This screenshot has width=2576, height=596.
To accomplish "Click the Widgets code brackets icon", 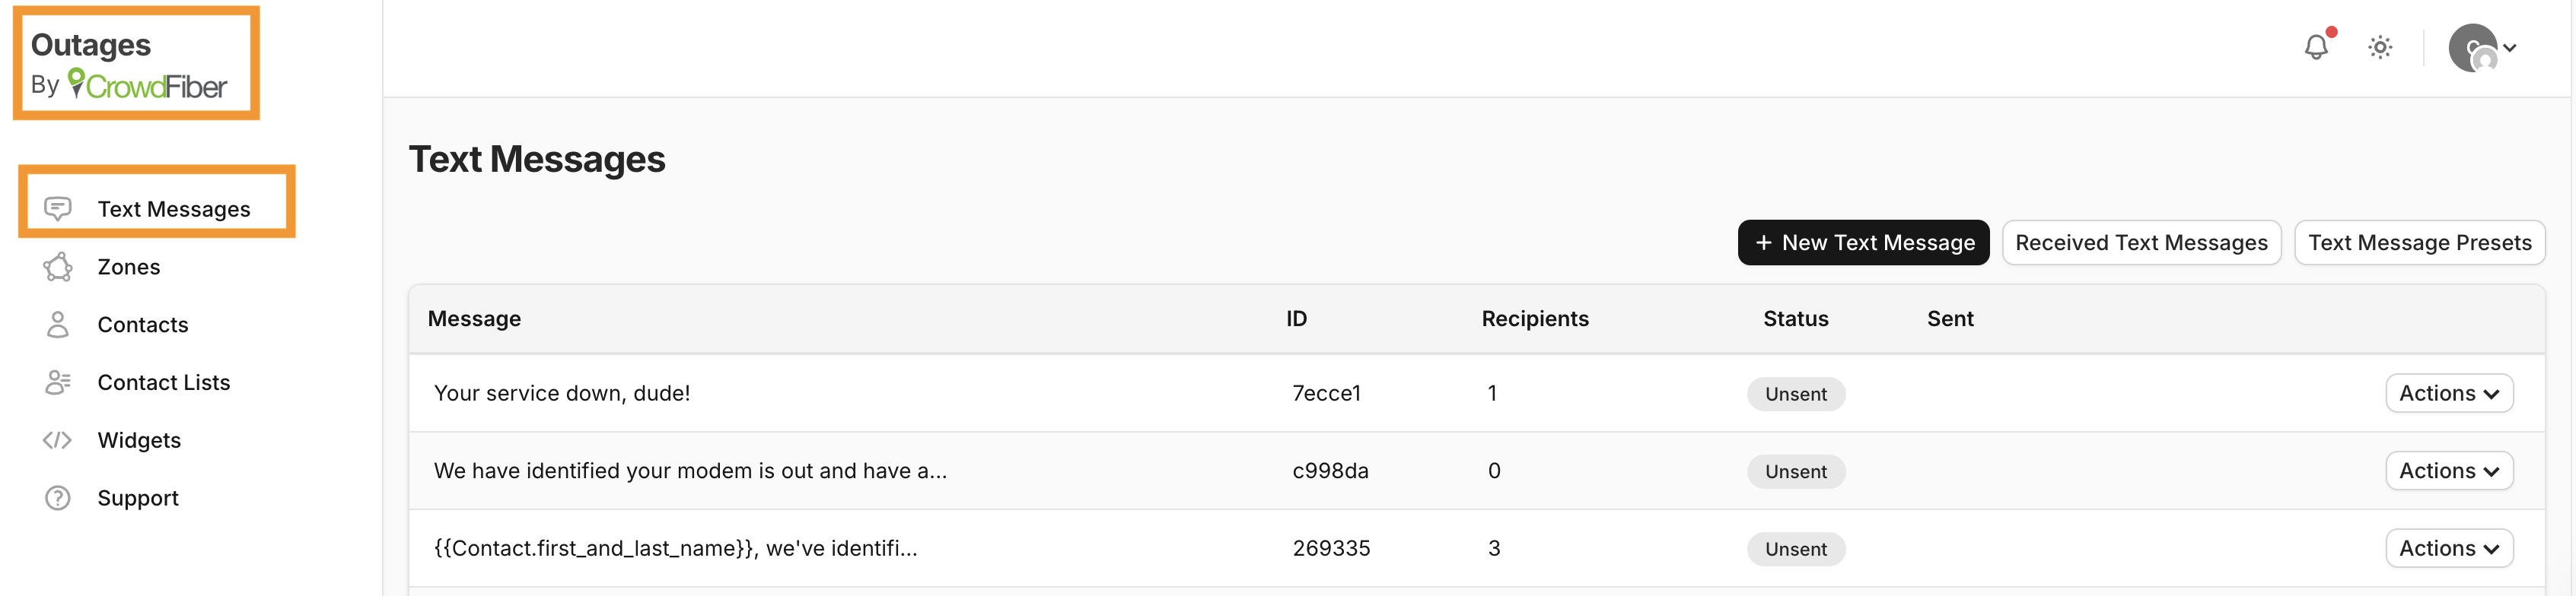I will click(x=58, y=440).
